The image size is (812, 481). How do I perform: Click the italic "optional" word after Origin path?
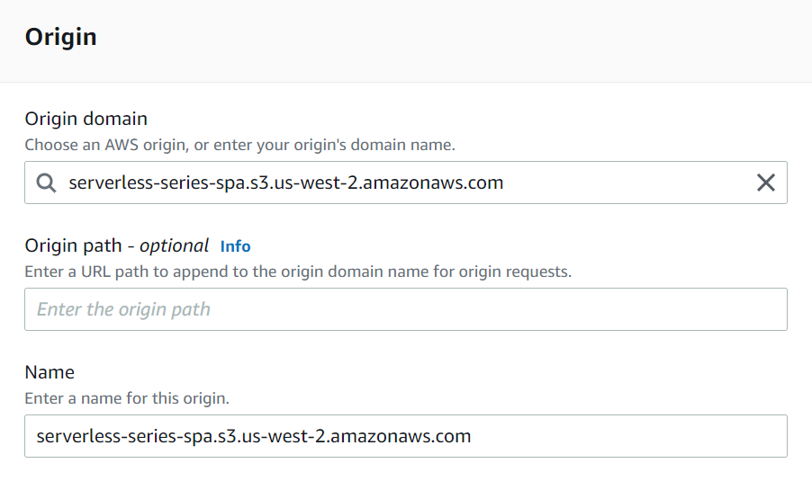coord(174,245)
